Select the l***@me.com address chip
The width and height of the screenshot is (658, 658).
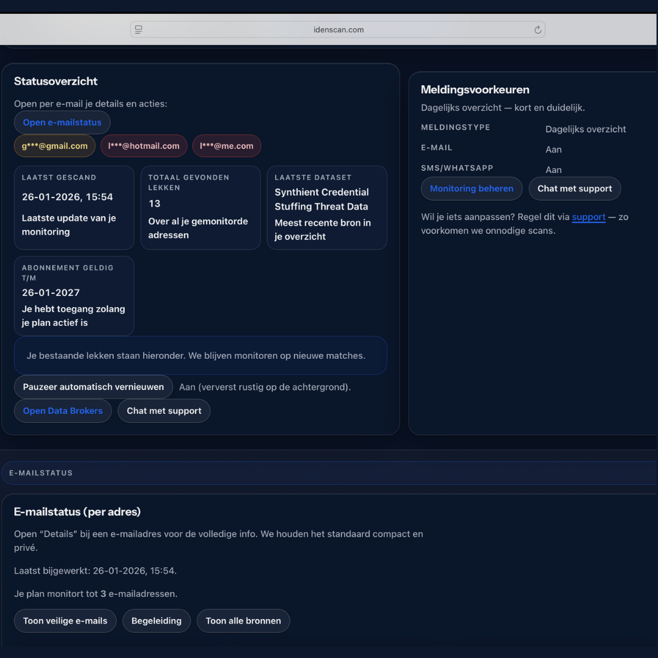(227, 146)
